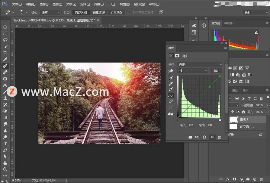Select the Gradient tool
Viewport: 270px width, 183px height.
5,118
